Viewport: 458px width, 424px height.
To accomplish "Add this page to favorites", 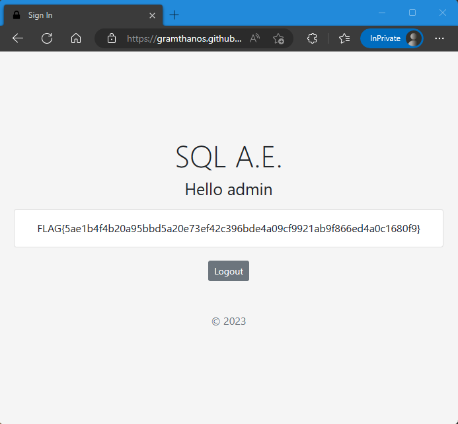I will [x=278, y=38].
